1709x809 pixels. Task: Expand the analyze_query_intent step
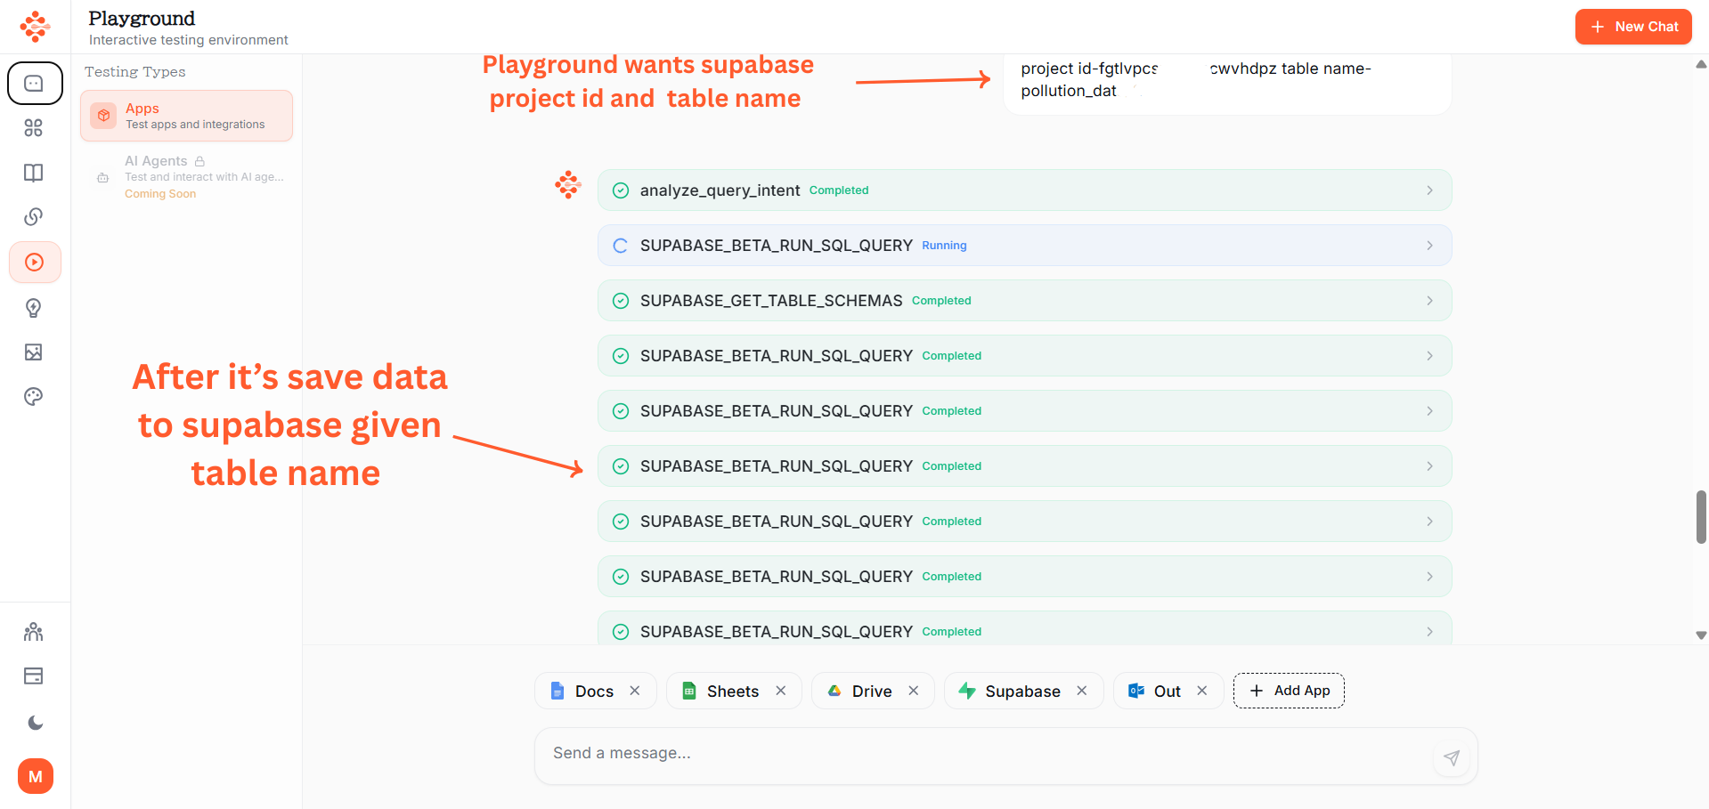point(1024,190)
